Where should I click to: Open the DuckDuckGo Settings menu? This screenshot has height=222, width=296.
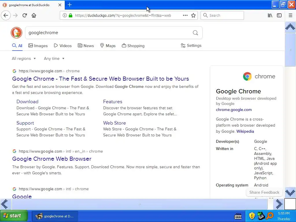[x=191, y=45]
